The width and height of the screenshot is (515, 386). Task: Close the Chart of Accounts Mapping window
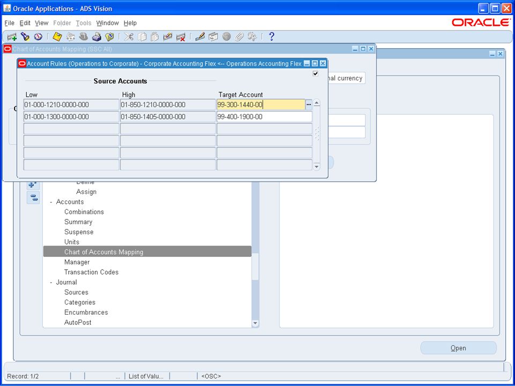[x=371, y=49]
